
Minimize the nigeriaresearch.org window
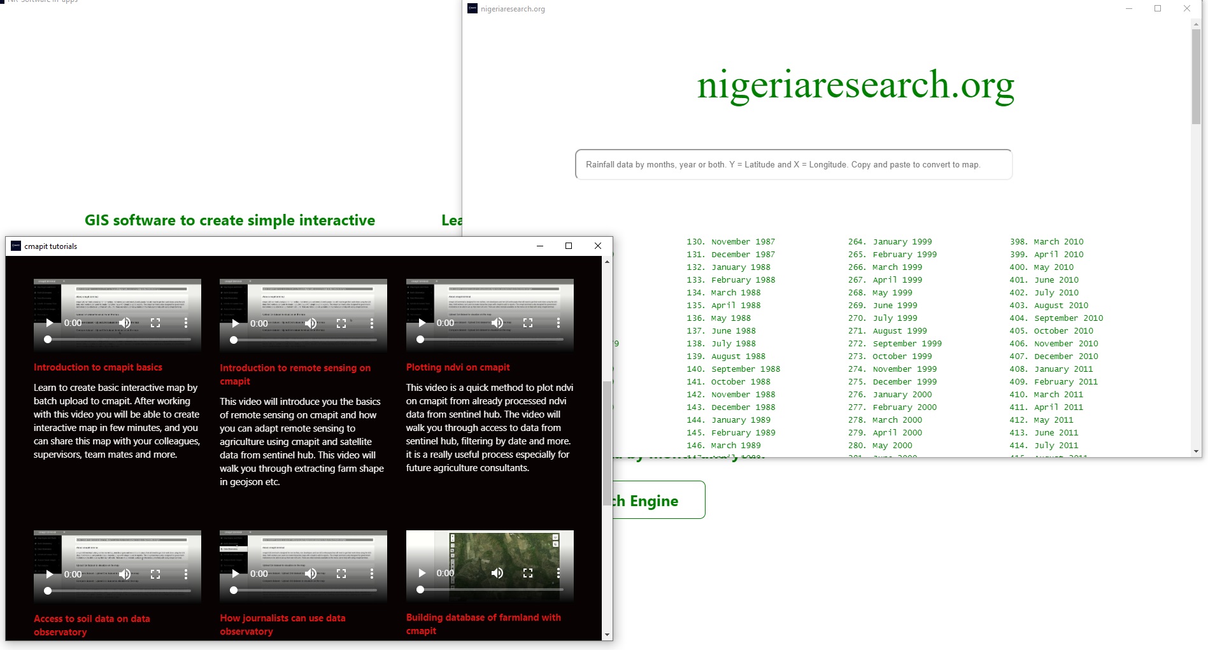[1128, 8]
